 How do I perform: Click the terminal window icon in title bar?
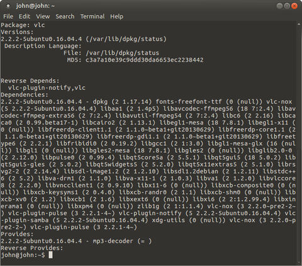coord(8,6)
